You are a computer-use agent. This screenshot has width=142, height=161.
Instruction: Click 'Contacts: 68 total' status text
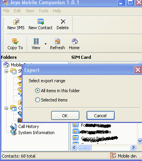tap(18, 156)
